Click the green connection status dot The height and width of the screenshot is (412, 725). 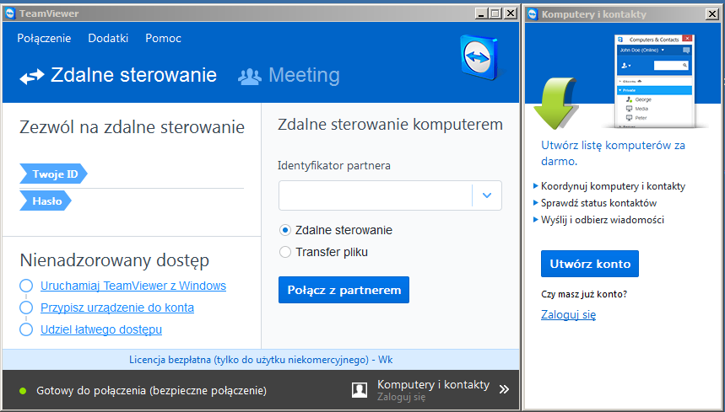point(23,391)
